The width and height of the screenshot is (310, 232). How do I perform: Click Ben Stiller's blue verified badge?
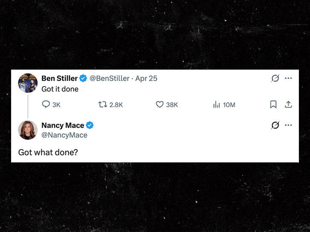pyautogui.click(x=83, y=79)
